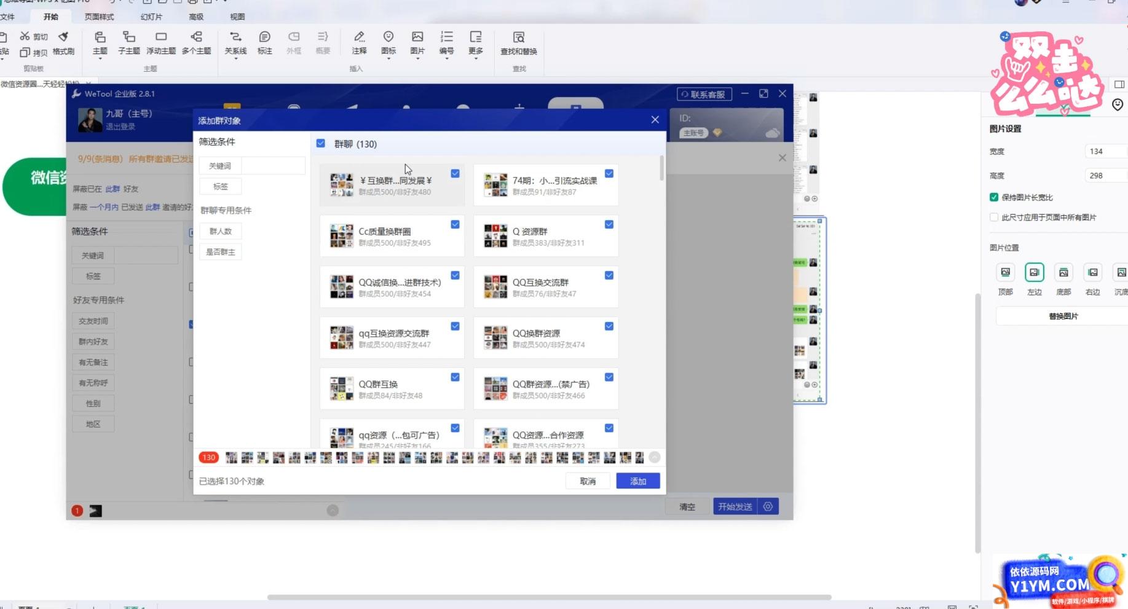1128x609 pixels.
Task: Uncheck the ¥互换群...同发展¥ group
Action: (x=455, y=173)
